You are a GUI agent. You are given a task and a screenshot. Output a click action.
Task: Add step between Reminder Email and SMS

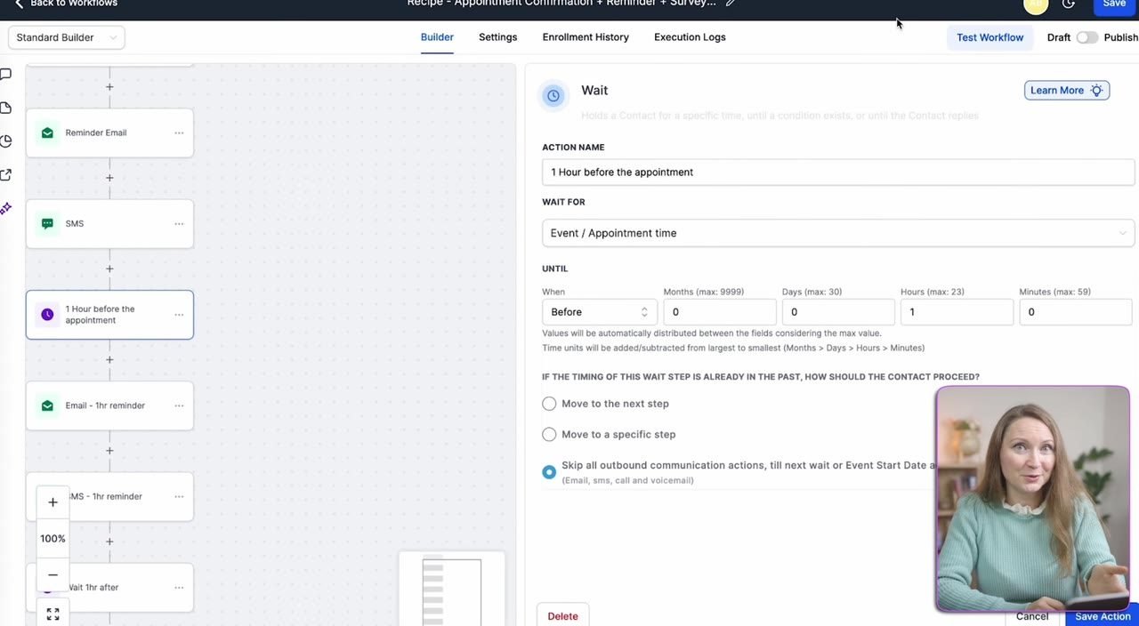pyautogui.click(x=109, y=178)
